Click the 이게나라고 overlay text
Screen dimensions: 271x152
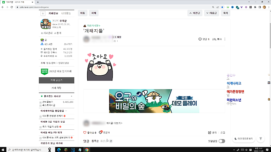coord(234,83)
